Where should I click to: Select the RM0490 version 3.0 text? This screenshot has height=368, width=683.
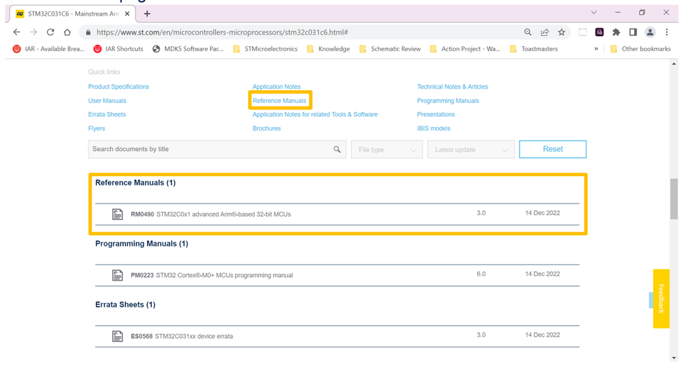pos(481,213)
